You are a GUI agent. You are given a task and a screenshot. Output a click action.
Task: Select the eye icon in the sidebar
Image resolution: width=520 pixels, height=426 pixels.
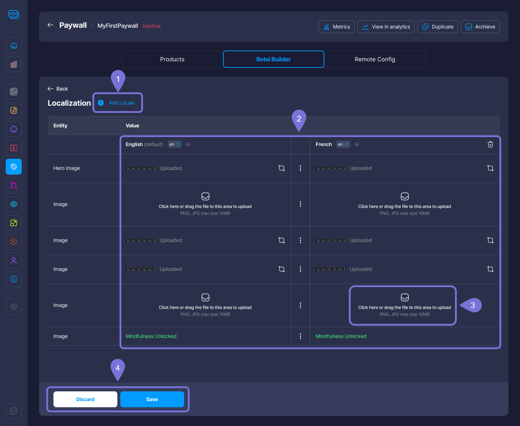coord(14,204)
